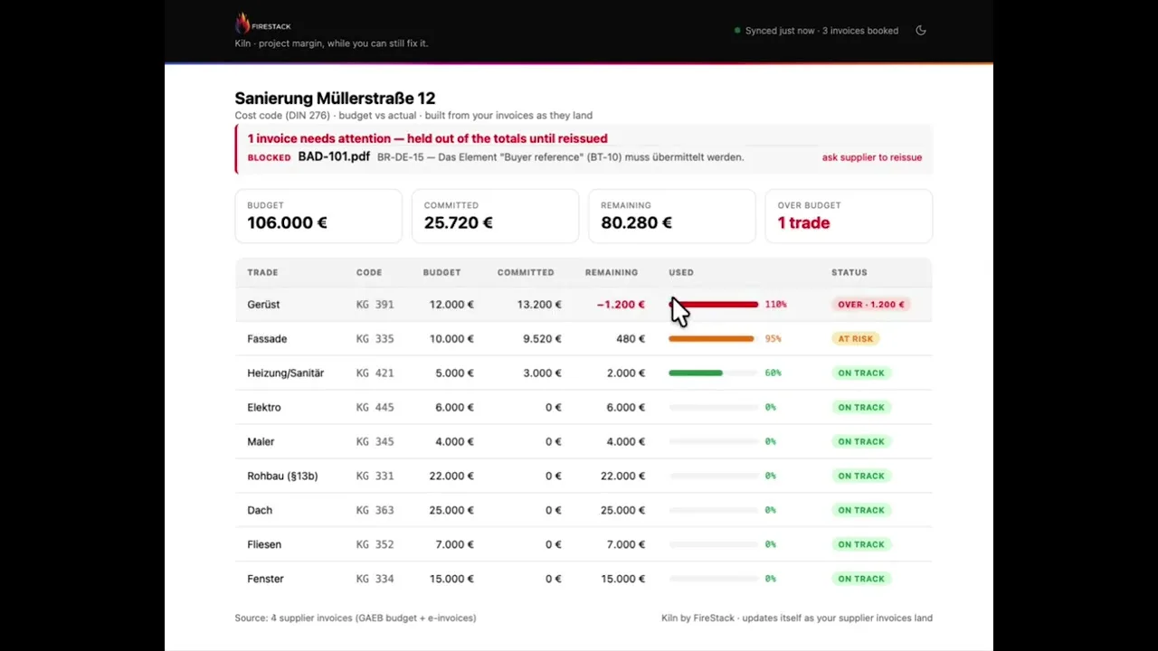Click the 9.520 € committed value

click(542, 339)
